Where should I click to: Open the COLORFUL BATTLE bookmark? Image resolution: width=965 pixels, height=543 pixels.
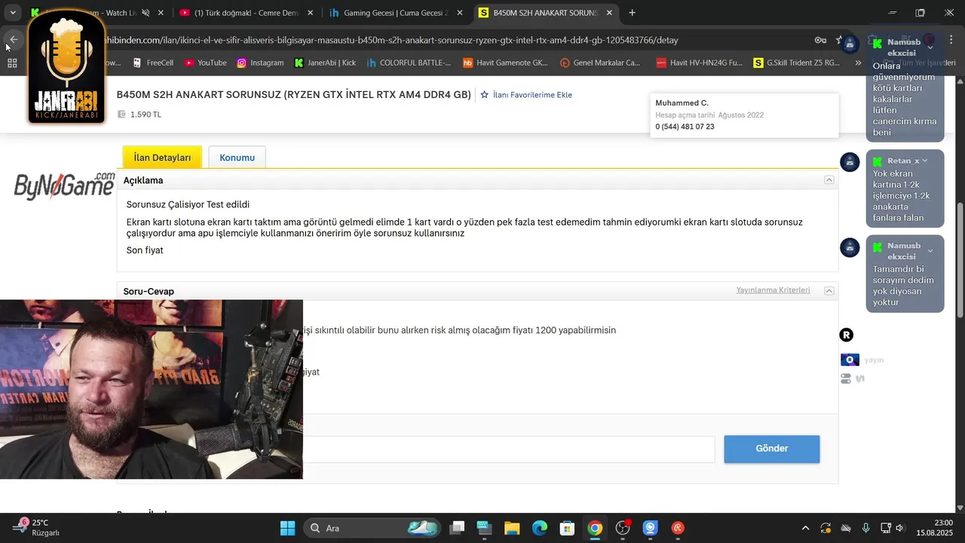409,63
